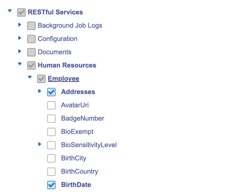Screen dimensions: 250x193
Task: Expand the BioSensitivityLevel node arrow
Action: tap(40, 144)
